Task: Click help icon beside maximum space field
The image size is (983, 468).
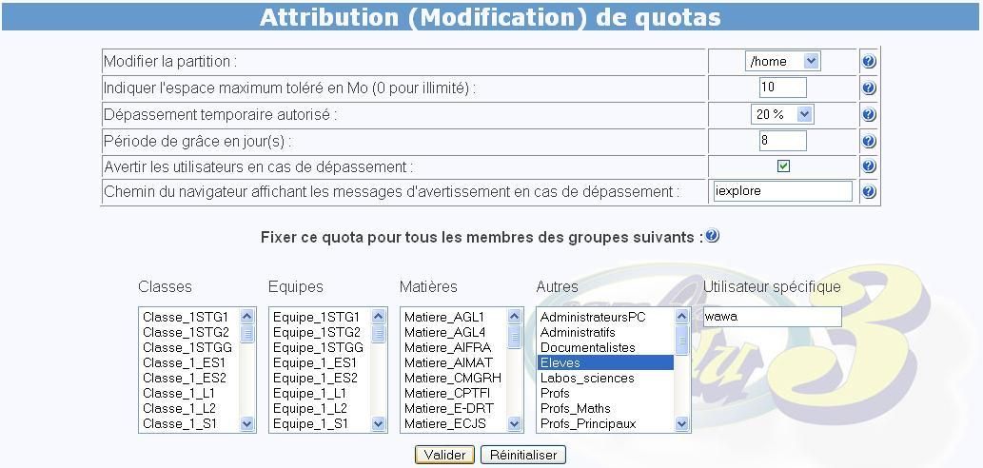Action: tap(868, 88)
